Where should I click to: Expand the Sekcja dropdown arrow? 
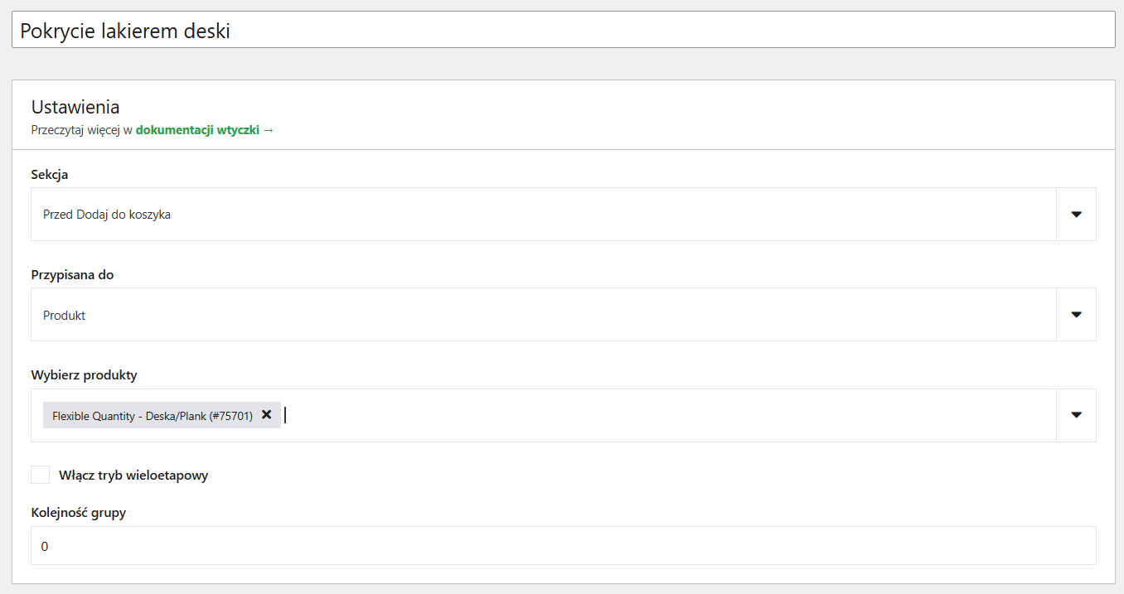coord(1076,214)
